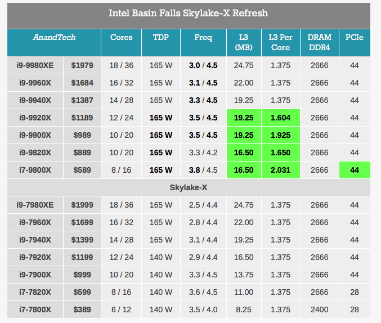Click the $599 price cell

(82, 292)
